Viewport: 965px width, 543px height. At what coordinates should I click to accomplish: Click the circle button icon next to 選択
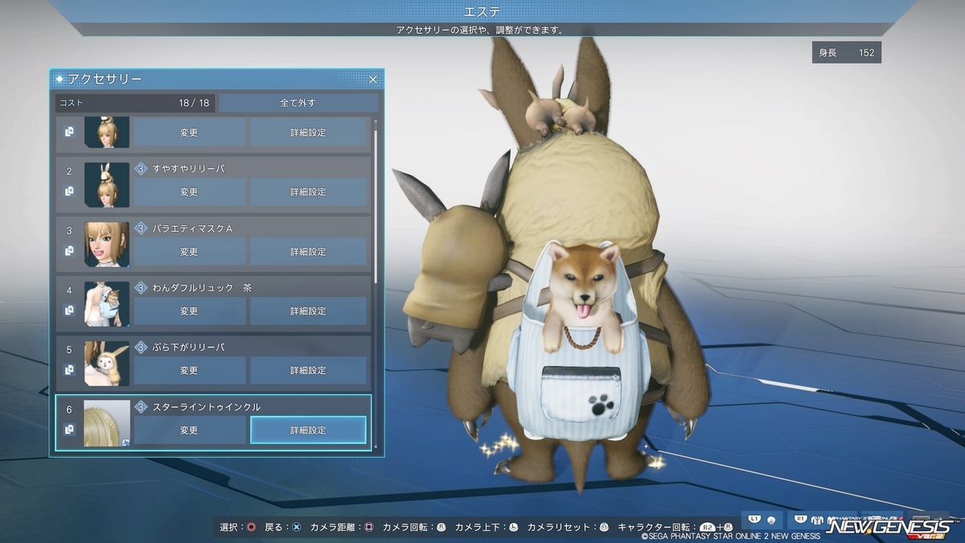pos(252,528)
